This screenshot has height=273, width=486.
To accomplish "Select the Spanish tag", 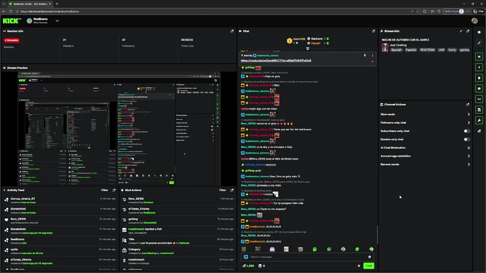I will click(396, 50).
